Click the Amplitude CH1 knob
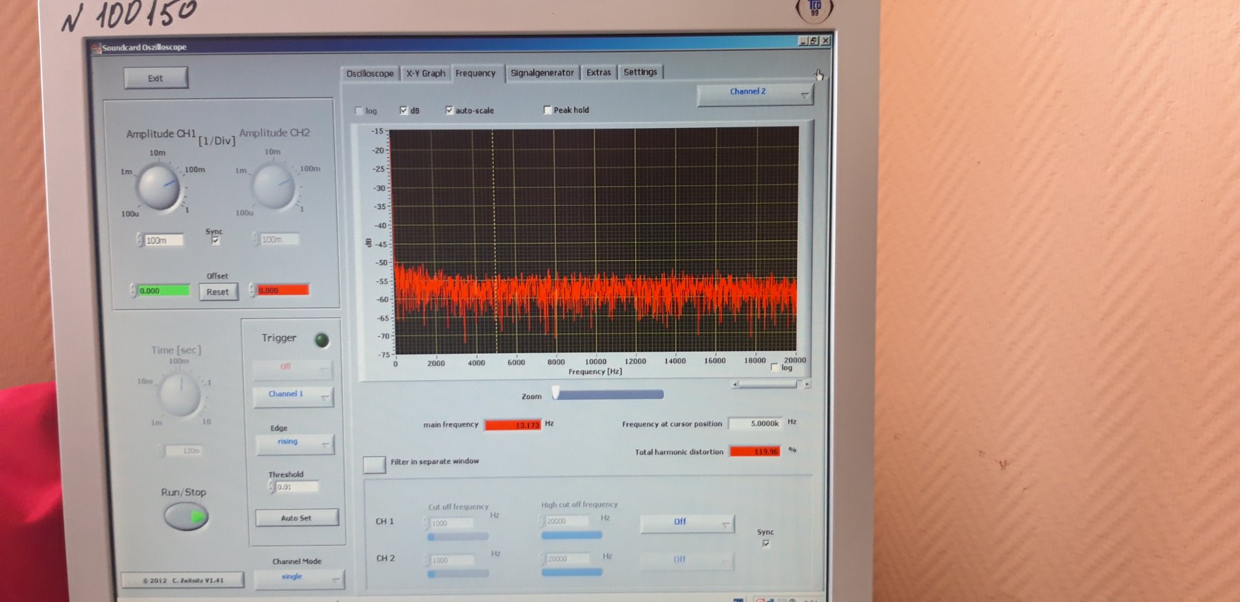The height and width of the screenshot is (602, 1240). click(158, 186)
